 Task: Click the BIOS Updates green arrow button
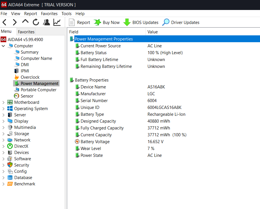[141, 23]
